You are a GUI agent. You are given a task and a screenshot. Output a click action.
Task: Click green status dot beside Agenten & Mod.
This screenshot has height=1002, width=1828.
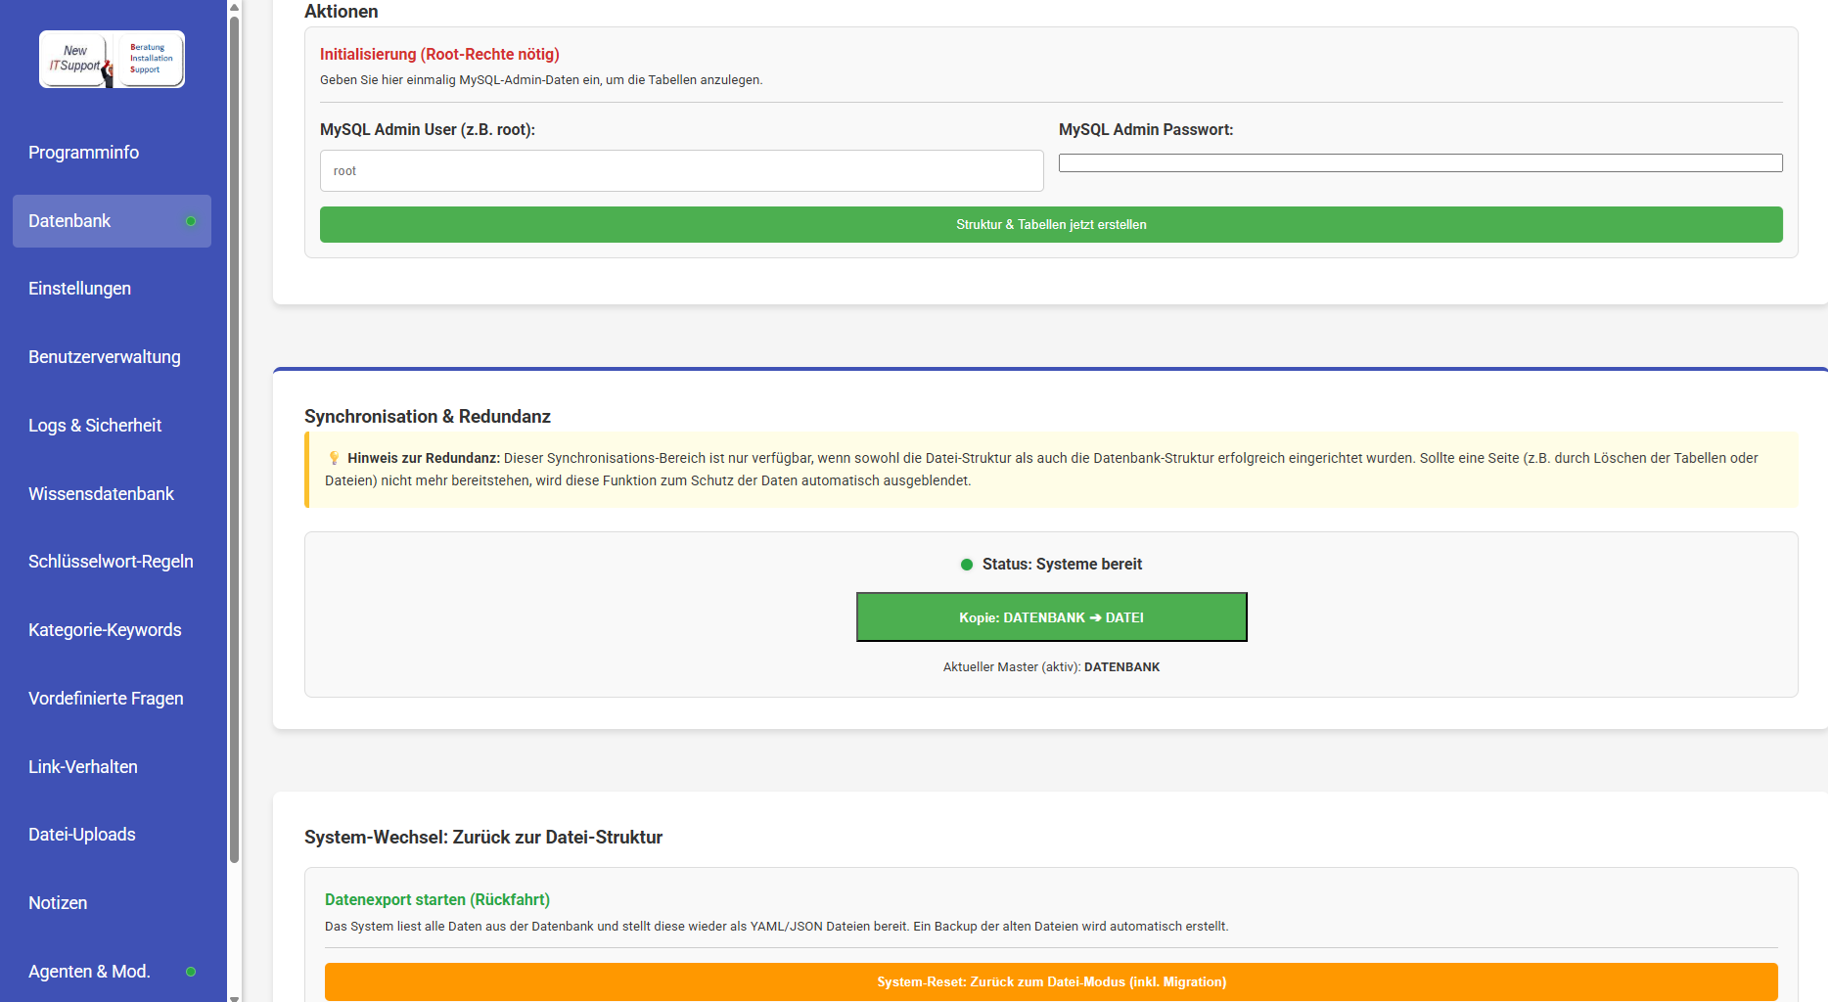pyautogui.click(x=191, y=972)
